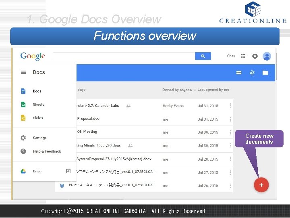This screenshot has height=218, width=290.
Task: Click the Google logo
Action: [x=33, y=56]
